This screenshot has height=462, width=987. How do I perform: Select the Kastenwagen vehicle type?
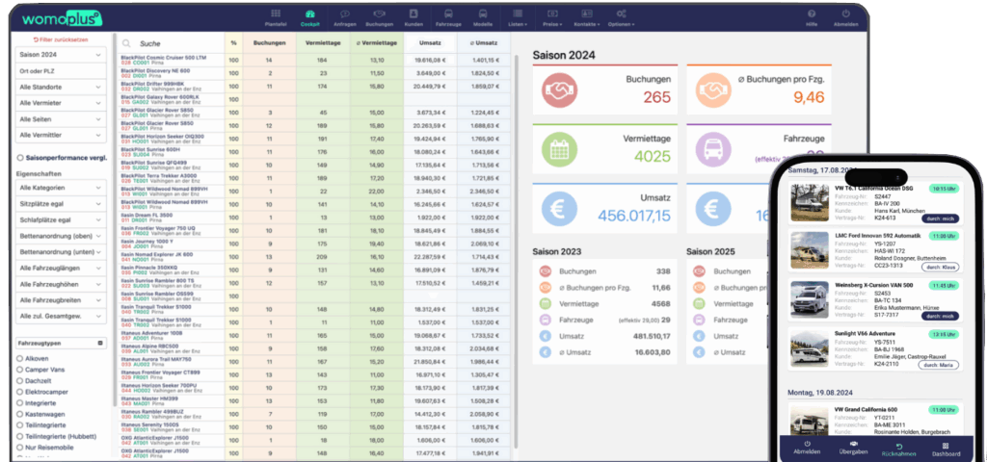[20, 414]
